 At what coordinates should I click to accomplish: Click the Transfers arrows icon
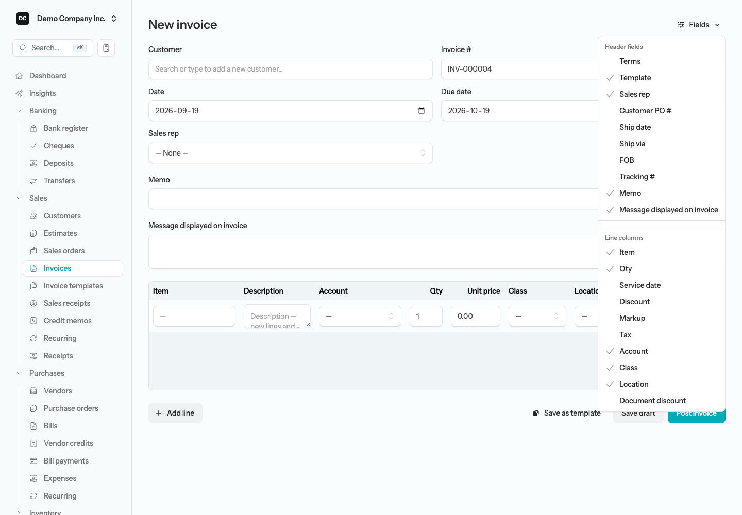33,181
